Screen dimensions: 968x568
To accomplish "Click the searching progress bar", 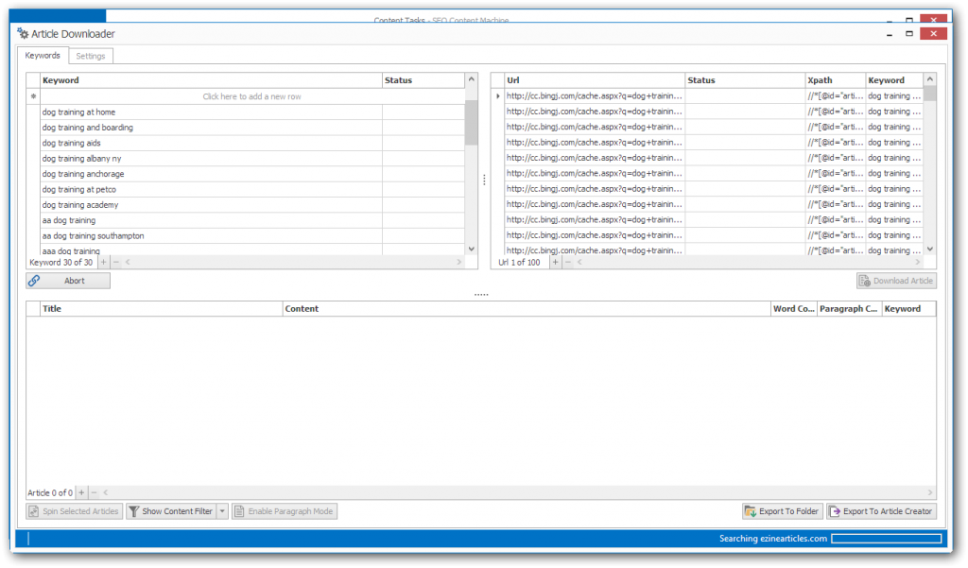I will 886,539.
